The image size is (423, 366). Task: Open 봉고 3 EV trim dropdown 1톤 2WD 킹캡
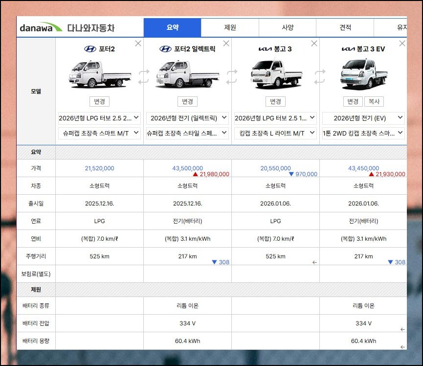[363, 134]
